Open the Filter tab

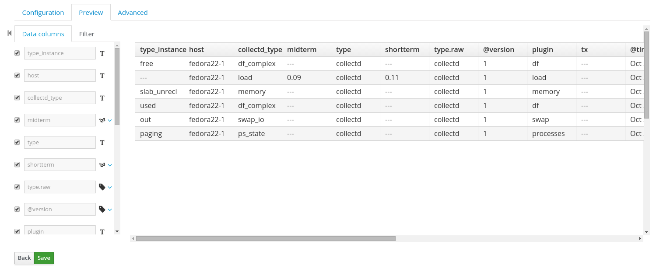(87, 34)
